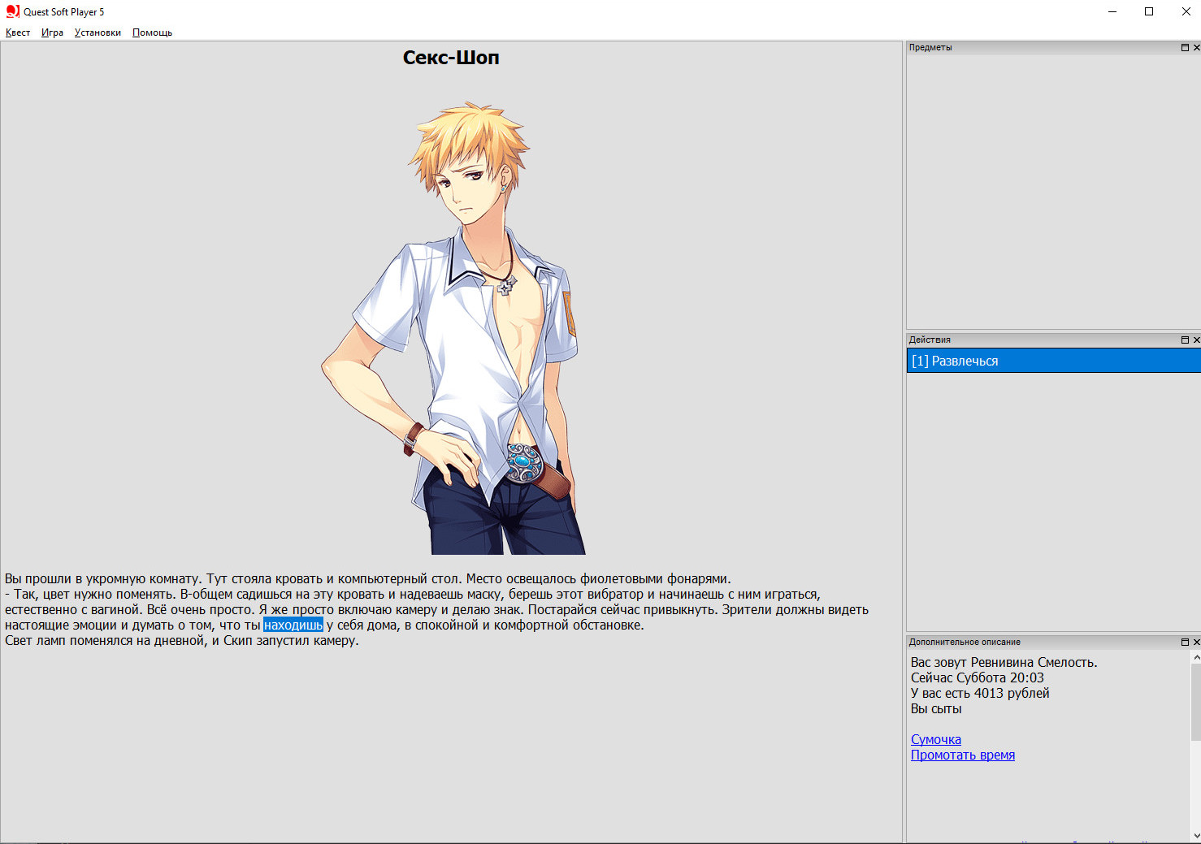Click the text Сейчас Суббота 20:03
Screen dimensions: 1201x844
(978, 677)
